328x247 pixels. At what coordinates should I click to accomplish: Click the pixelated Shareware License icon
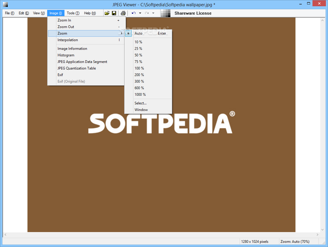pyautogui.click(x=166, y=13)
